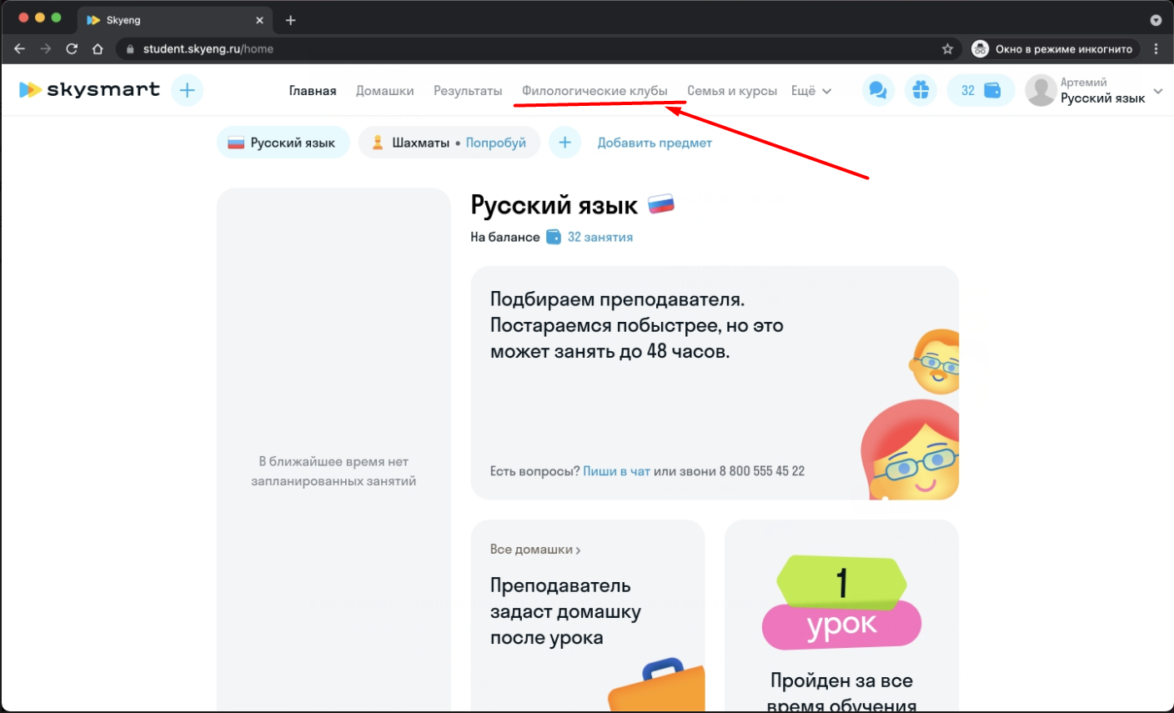Click the browser home icon

98,48
